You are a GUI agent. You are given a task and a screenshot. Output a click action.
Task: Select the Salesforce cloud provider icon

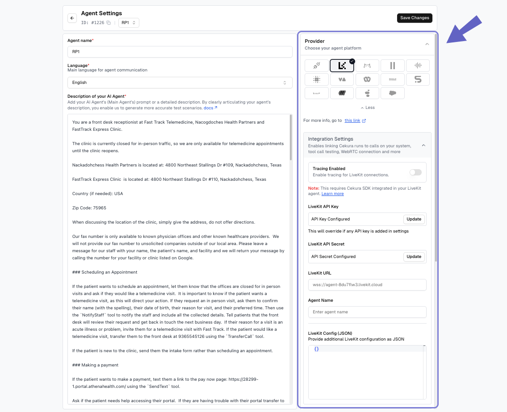(x=393, y=93)
